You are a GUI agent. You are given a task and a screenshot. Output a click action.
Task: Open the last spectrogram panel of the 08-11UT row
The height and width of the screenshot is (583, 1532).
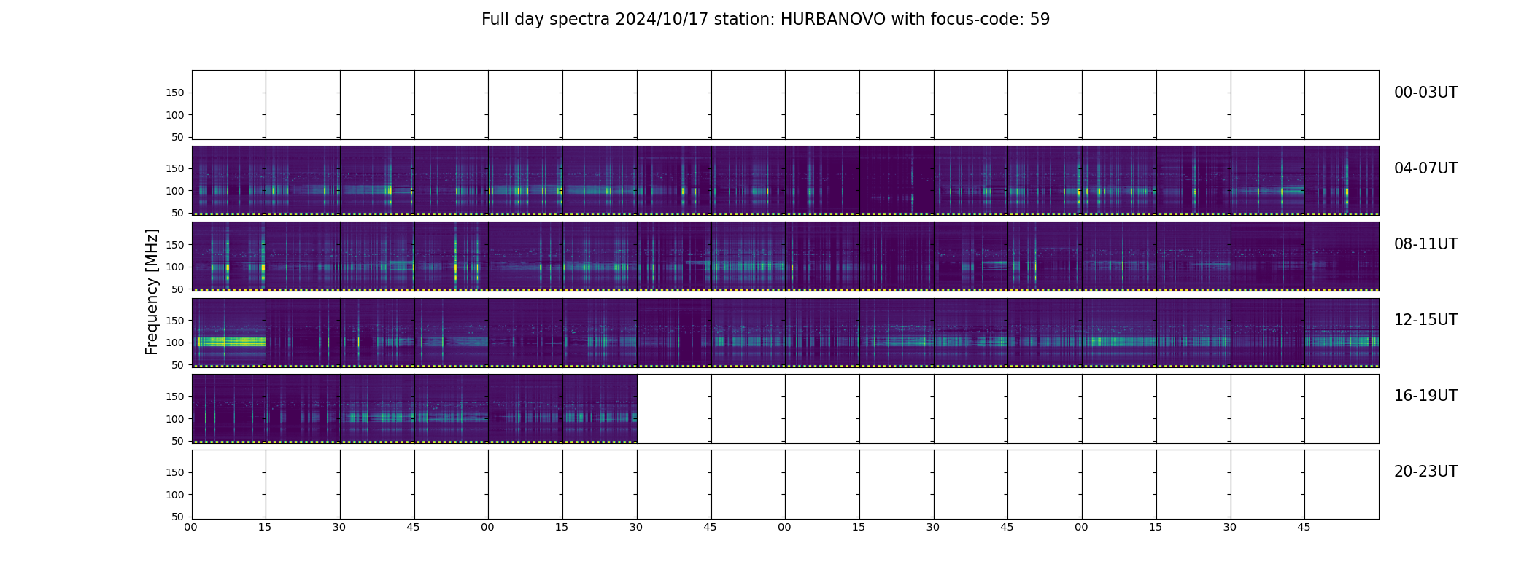(1342, 257)
